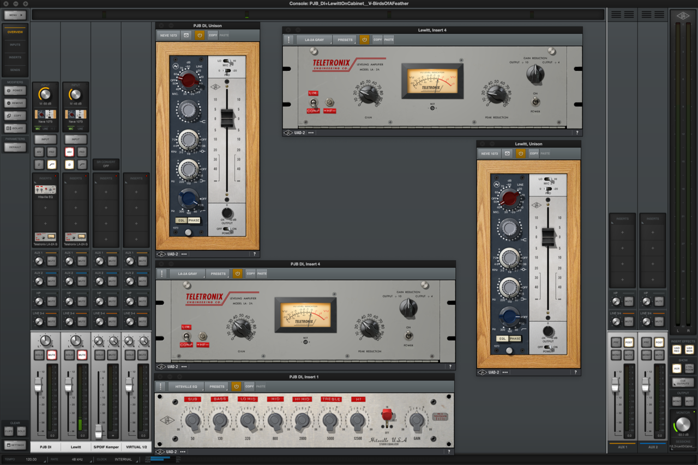Show the CTRL ROOM panel
The image size is (698, 465).
click(689, 369)
